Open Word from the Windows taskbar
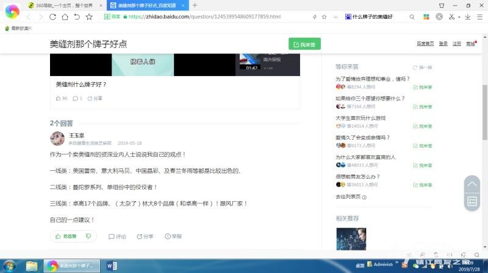The width and height of the screenshot is (488, 273). [112, 266]
